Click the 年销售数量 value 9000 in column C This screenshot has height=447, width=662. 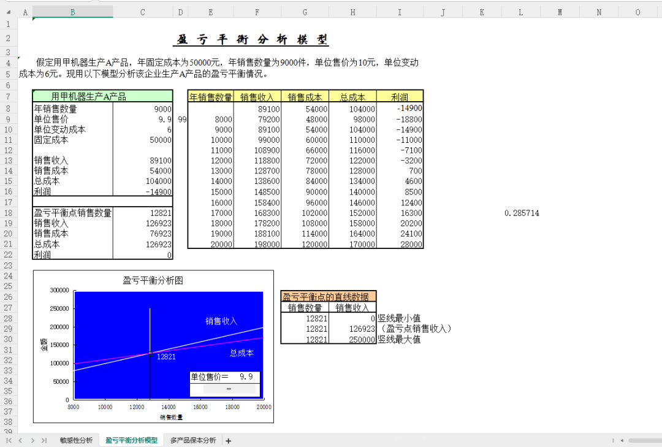pyautogui.click(x=143, y=109)
